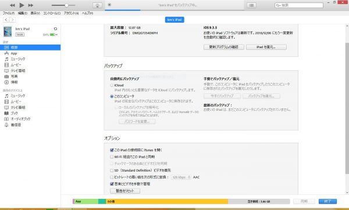The width and height of the screenshot is (349, 210).
Task: Enable Wi-Fi sync with this iPad
Action: point(112,157)
